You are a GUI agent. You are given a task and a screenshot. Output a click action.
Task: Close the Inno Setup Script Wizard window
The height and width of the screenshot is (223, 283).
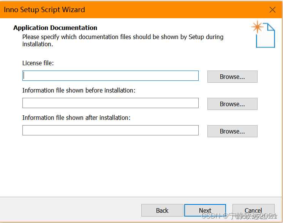[x=272, y=9]
